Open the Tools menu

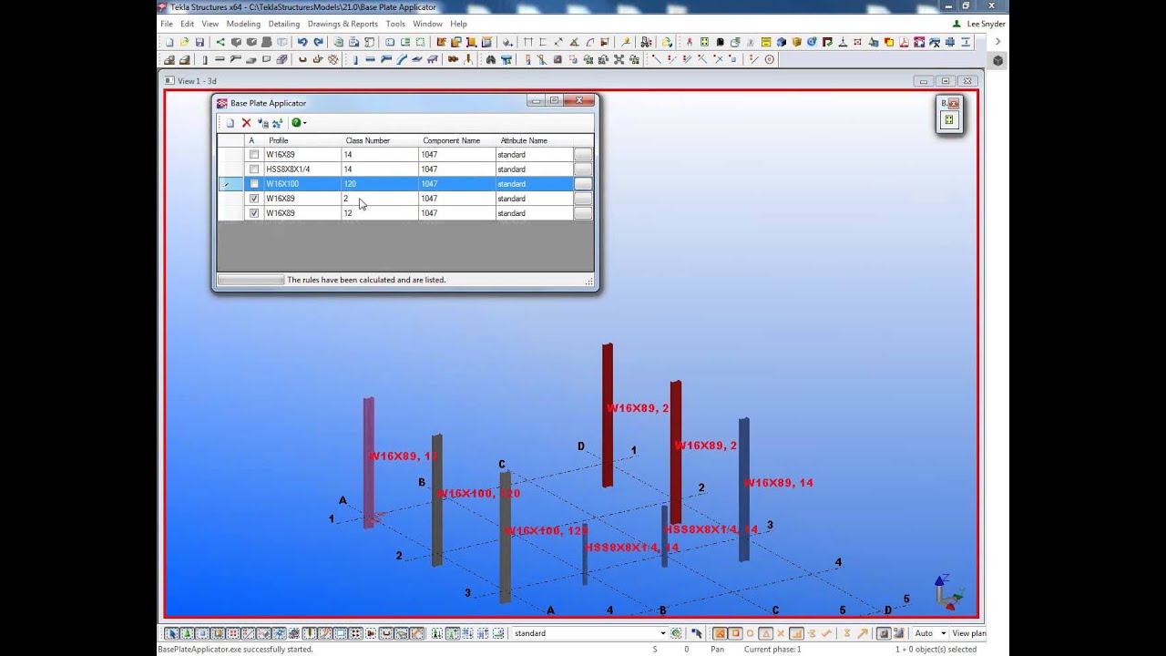pos(395,24)
